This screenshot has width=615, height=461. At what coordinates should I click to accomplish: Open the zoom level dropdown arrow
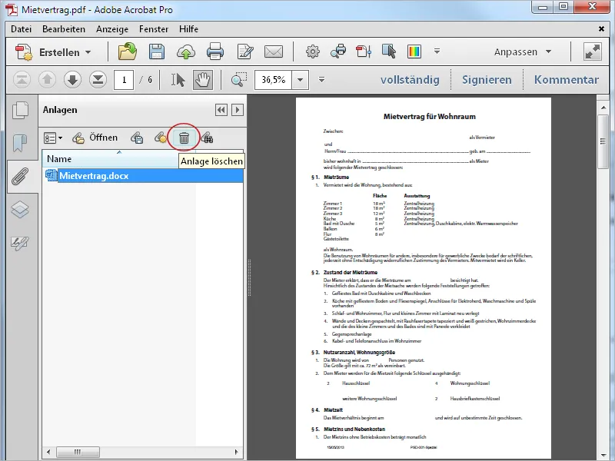(301, 80)
